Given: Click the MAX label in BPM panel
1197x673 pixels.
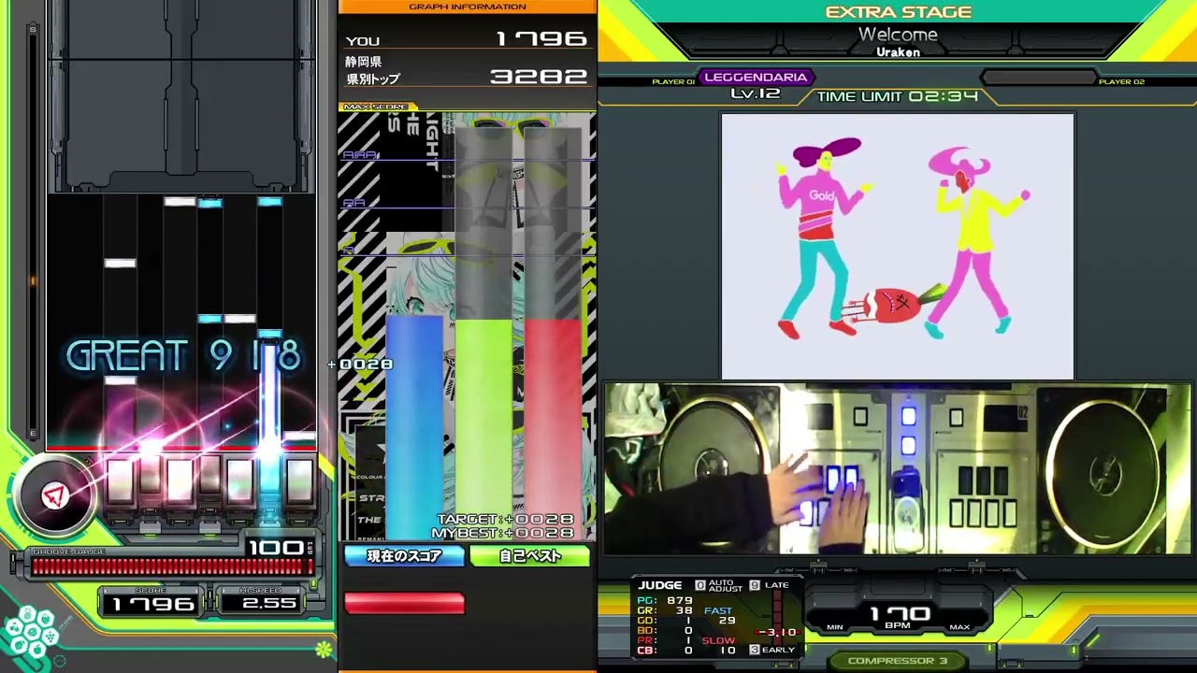Looking at the screenshot, I should (959, 627).
